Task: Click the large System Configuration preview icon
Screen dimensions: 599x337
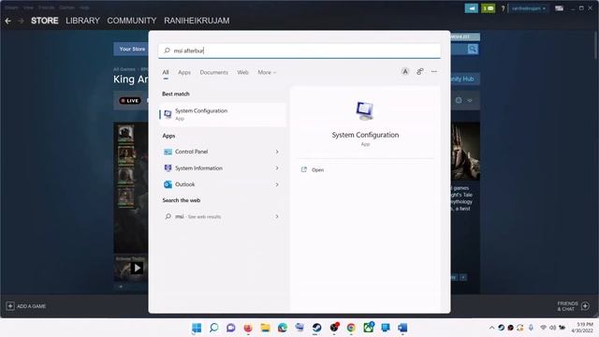Action: tap(365, 111)
